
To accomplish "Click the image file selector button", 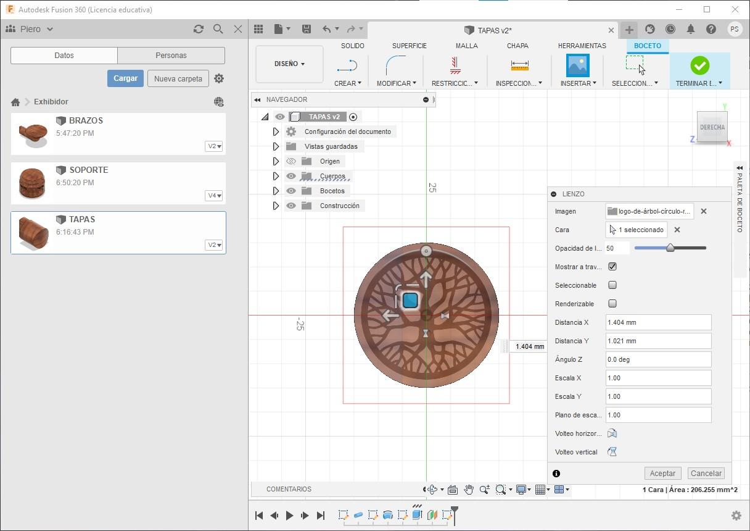I will [x=649, y=211].
